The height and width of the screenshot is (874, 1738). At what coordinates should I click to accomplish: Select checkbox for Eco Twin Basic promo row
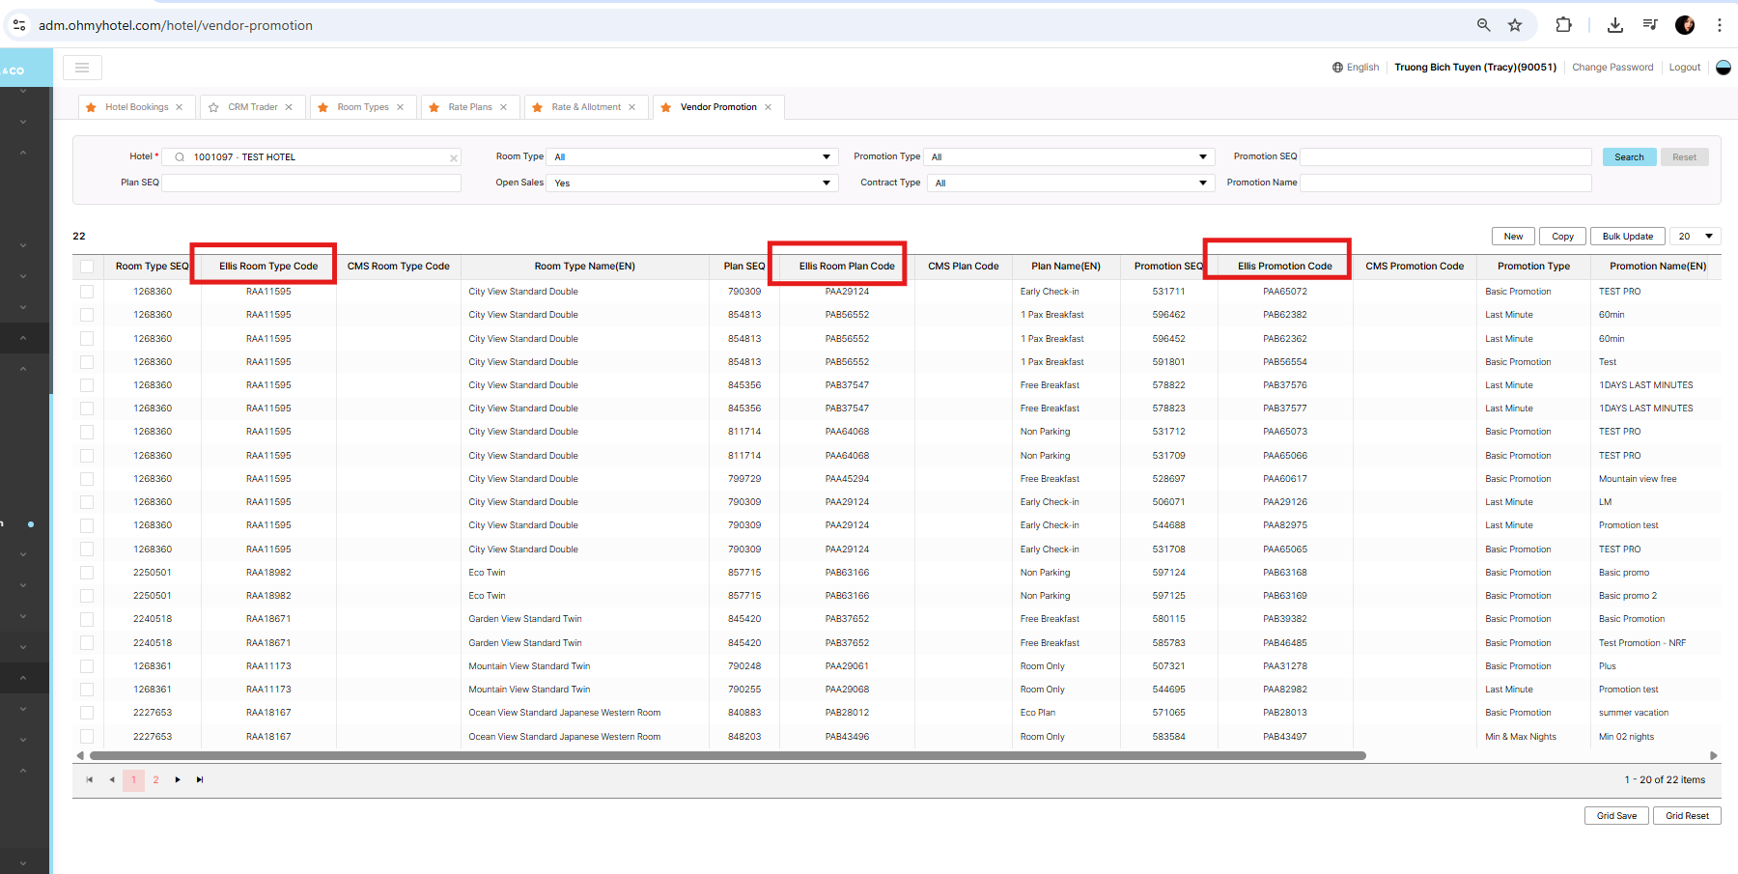click(x=87, y=573)
